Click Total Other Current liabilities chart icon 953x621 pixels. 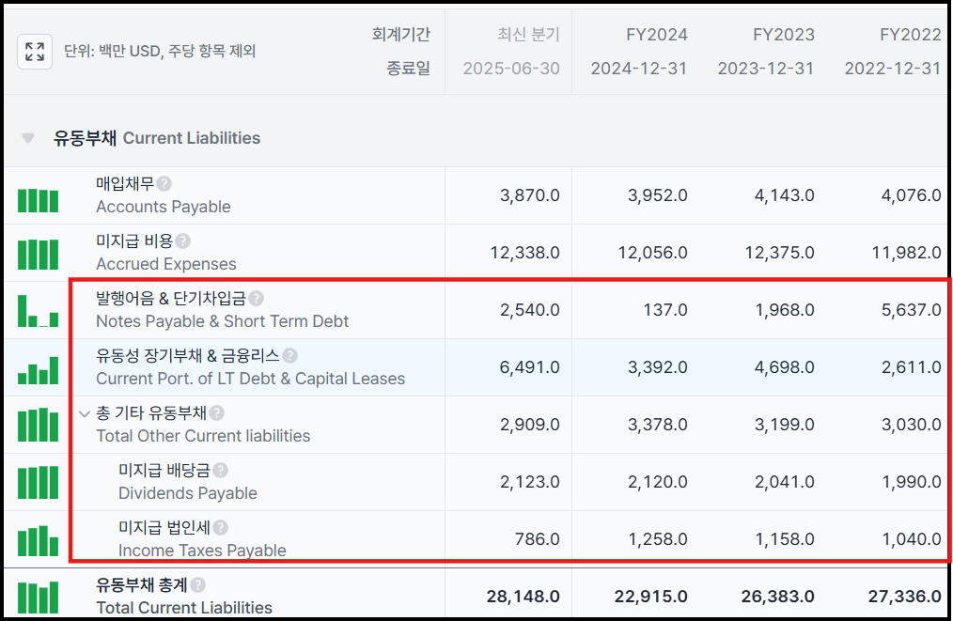click(38, 425)
